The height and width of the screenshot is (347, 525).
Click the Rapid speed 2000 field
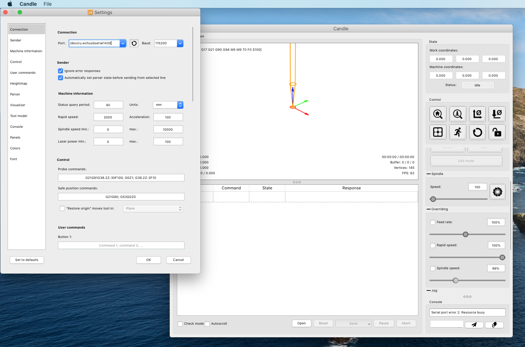point(108,117)
